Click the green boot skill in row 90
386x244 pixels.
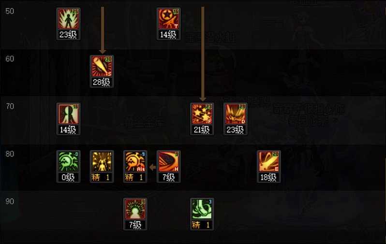(202, 209)
